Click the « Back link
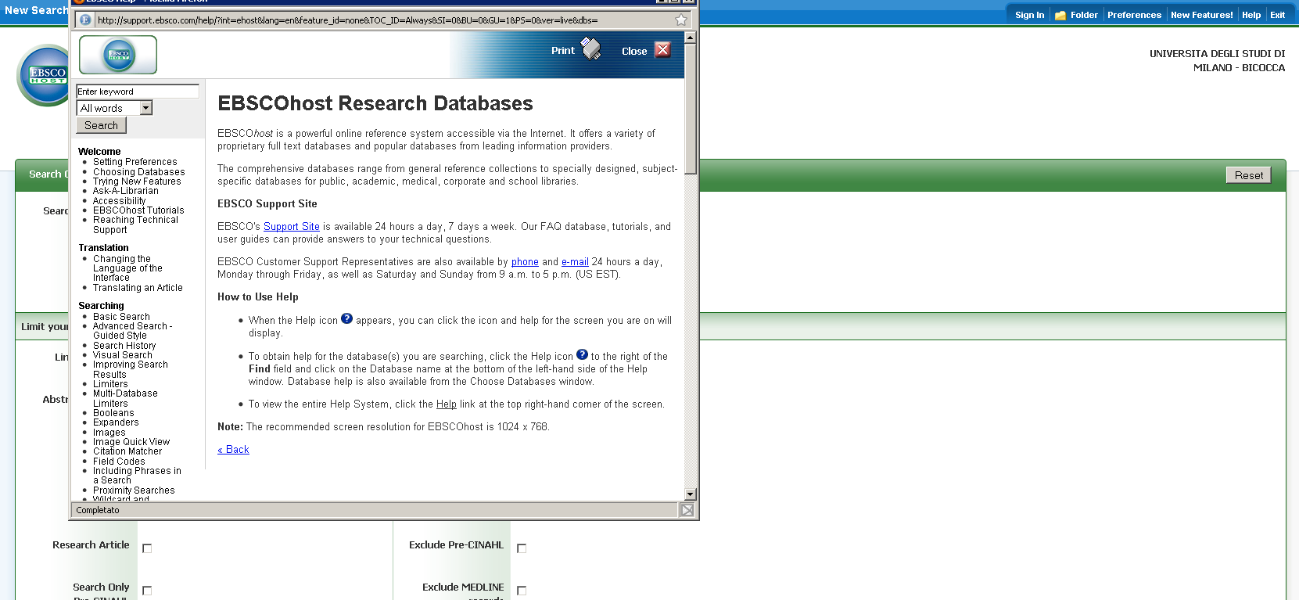 [x=233, y=450]
